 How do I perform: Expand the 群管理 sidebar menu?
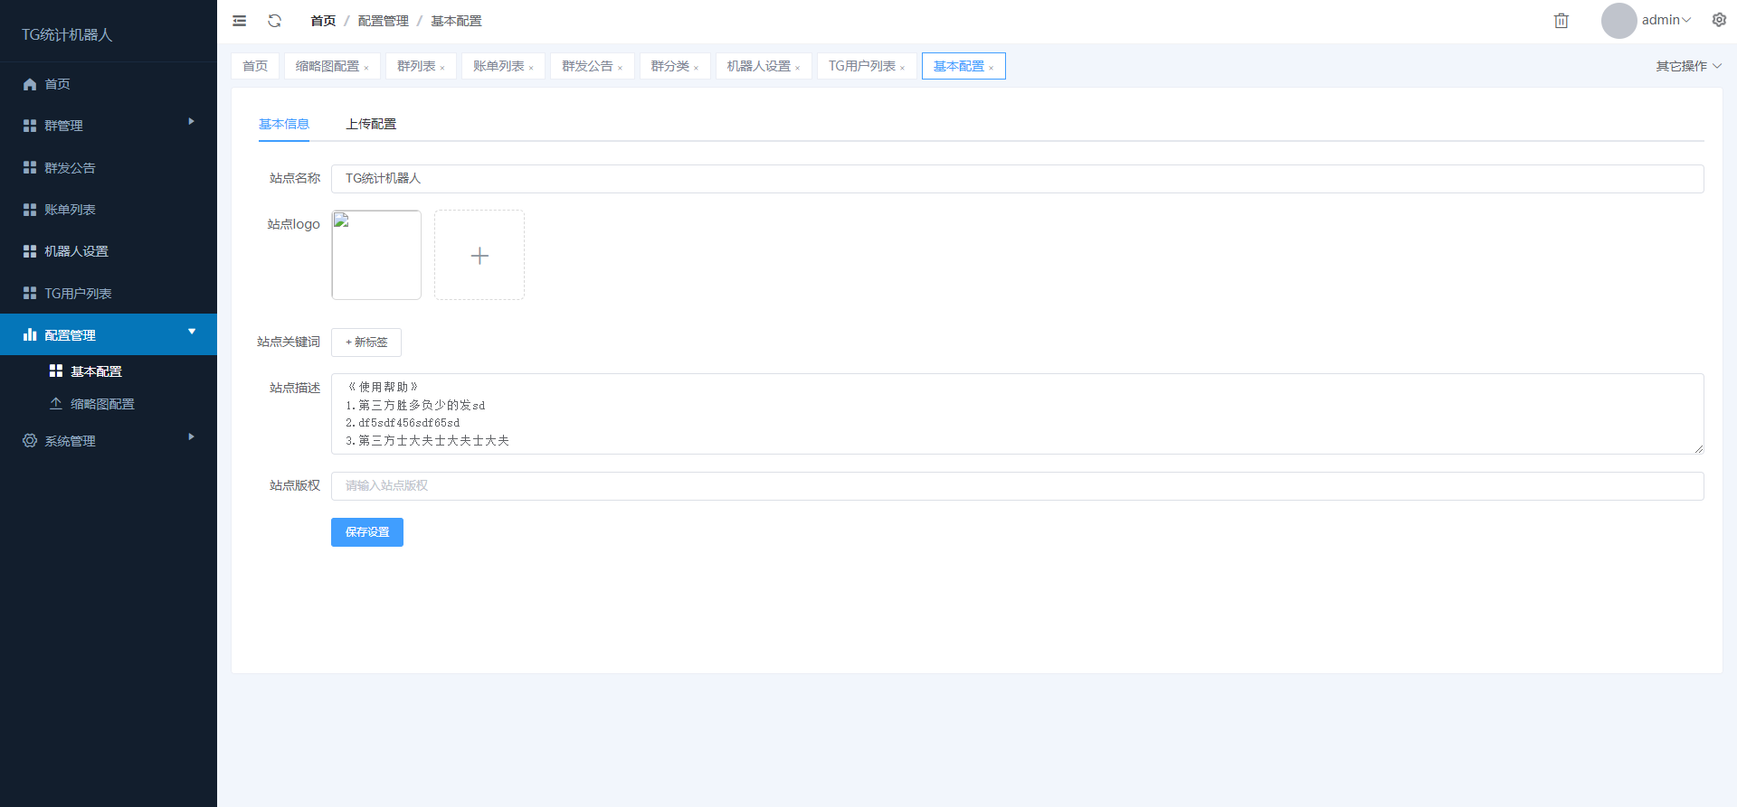[109, 126]
